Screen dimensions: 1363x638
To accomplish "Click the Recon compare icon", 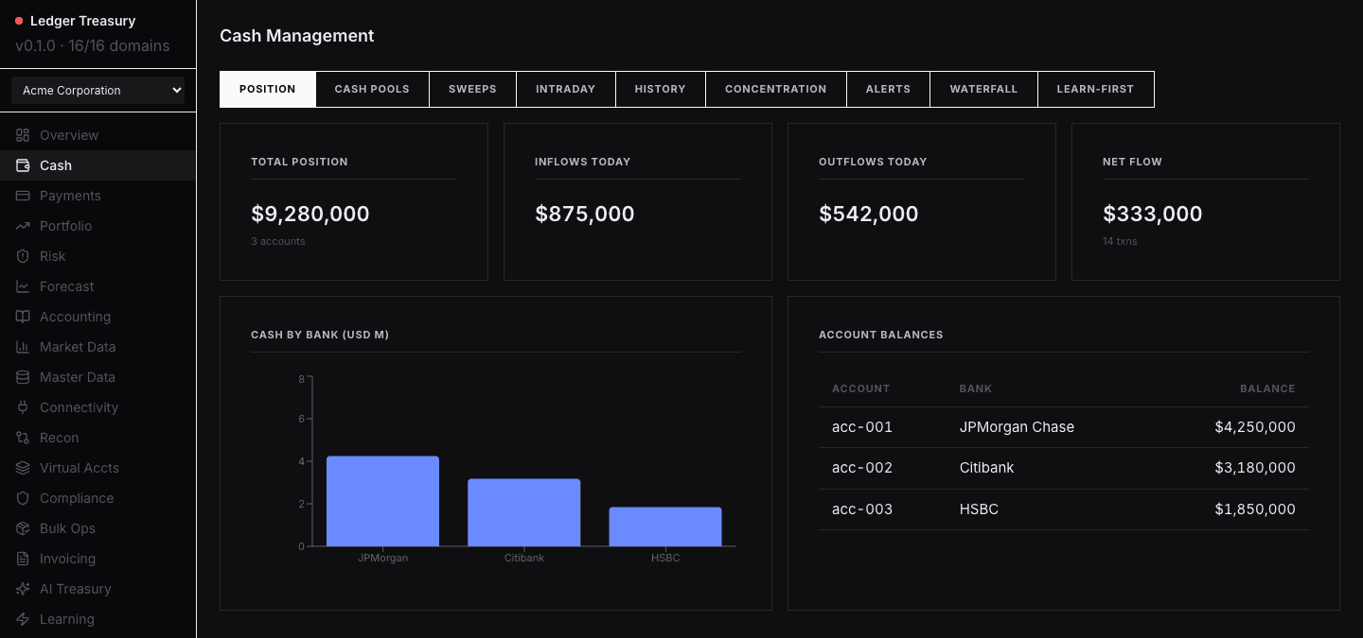I will pos(23,438).
